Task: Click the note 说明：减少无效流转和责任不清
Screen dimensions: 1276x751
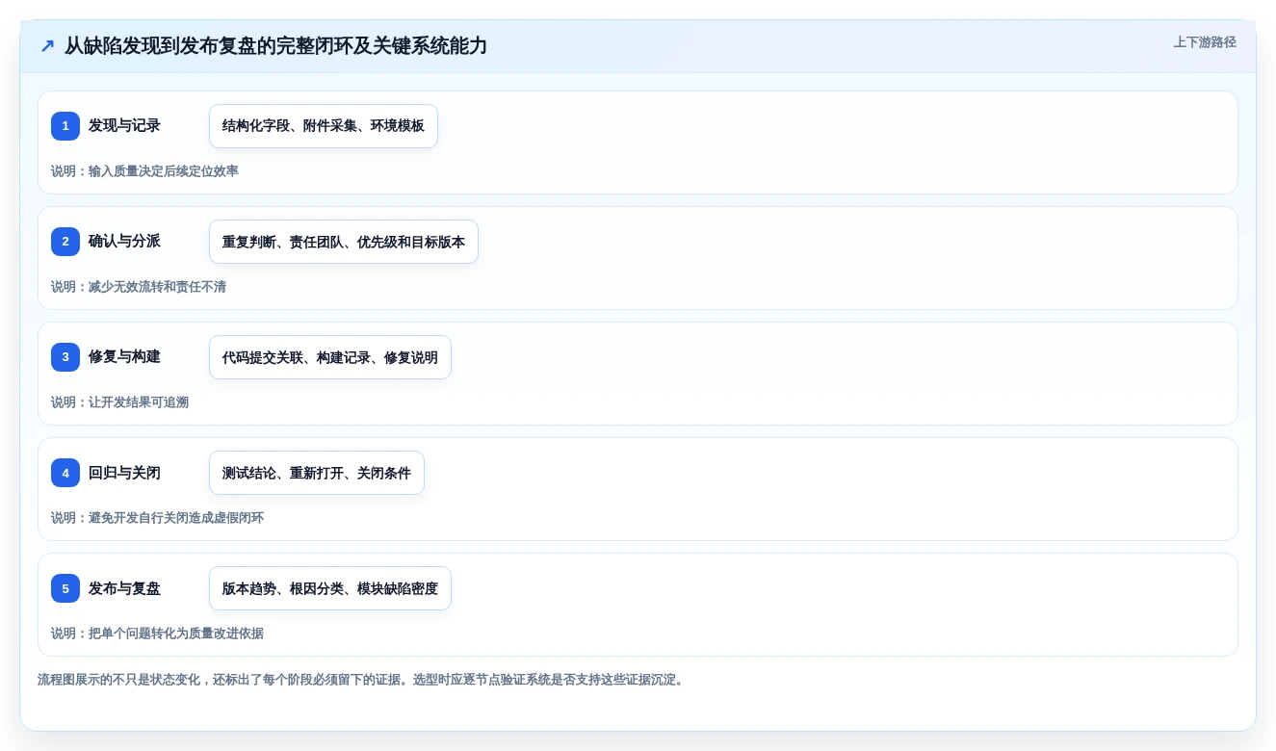Action: (x=139, y=287)
